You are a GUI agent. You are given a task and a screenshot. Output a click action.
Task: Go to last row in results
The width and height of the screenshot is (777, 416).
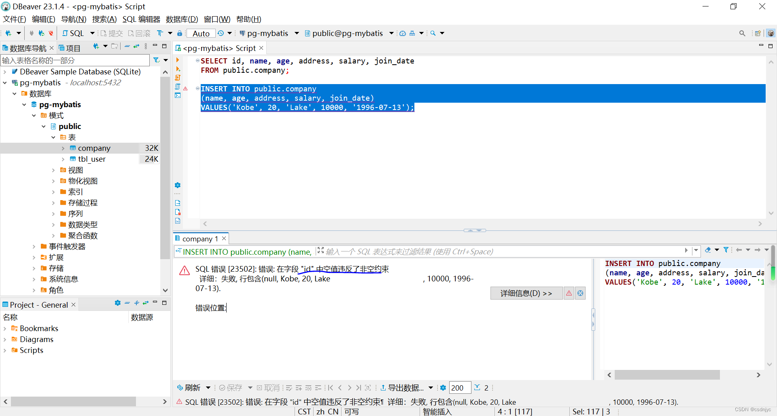tap(359, 388)
